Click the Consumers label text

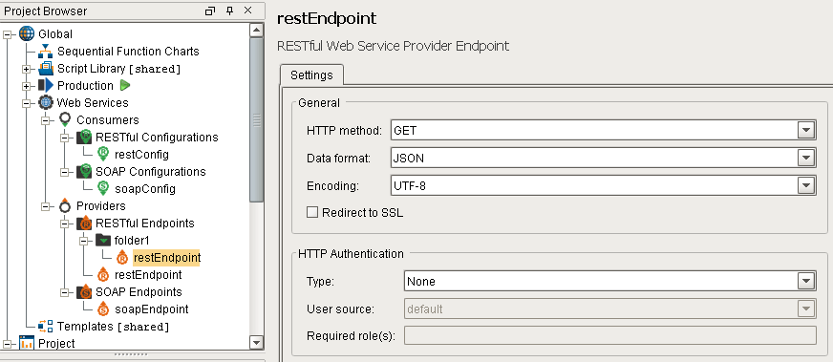108,120
